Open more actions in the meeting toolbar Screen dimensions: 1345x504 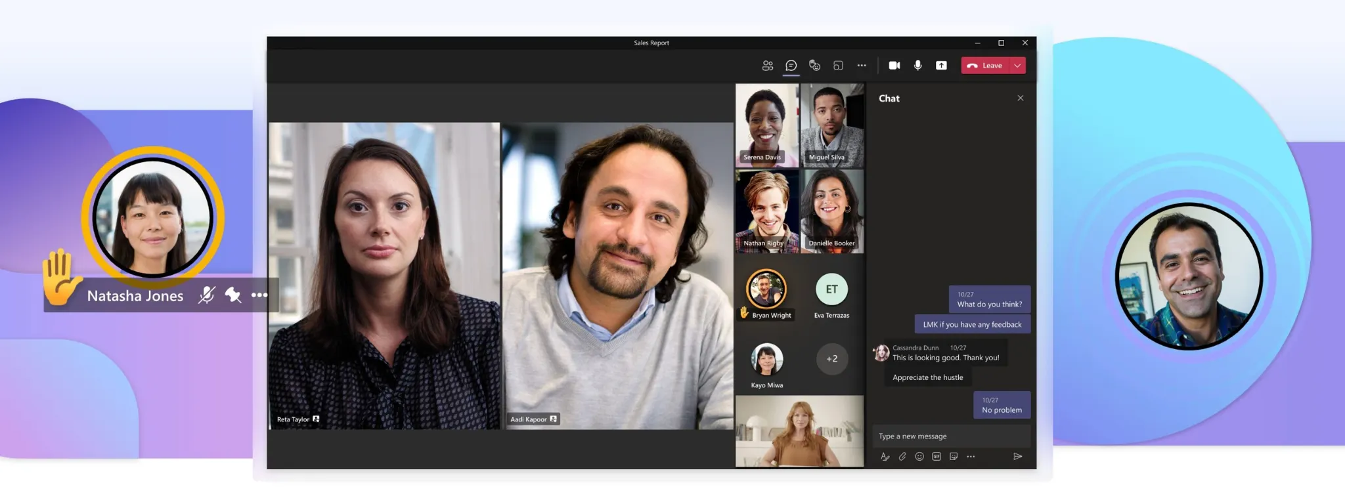[x=862, y=66]
